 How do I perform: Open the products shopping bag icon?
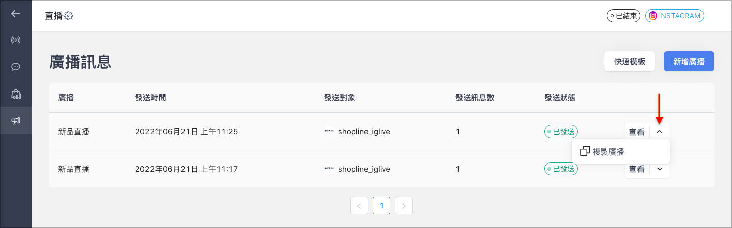(16, 94)
